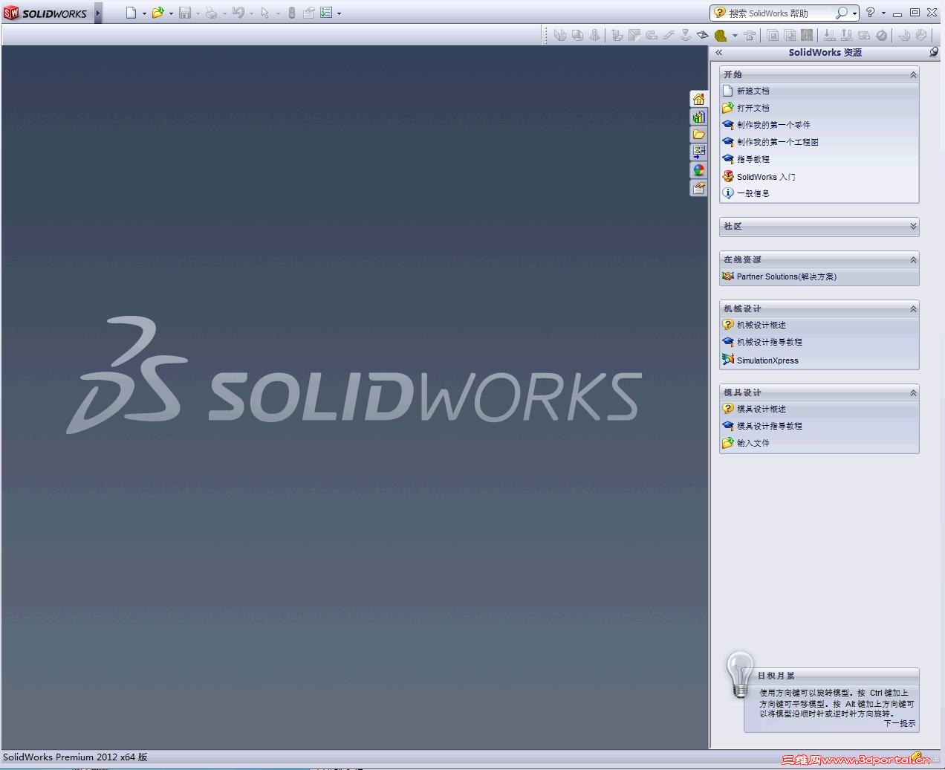Expand the SolidWorks menu flyout arrow
The image size is (945, 770).
click(x=98, y=13)
